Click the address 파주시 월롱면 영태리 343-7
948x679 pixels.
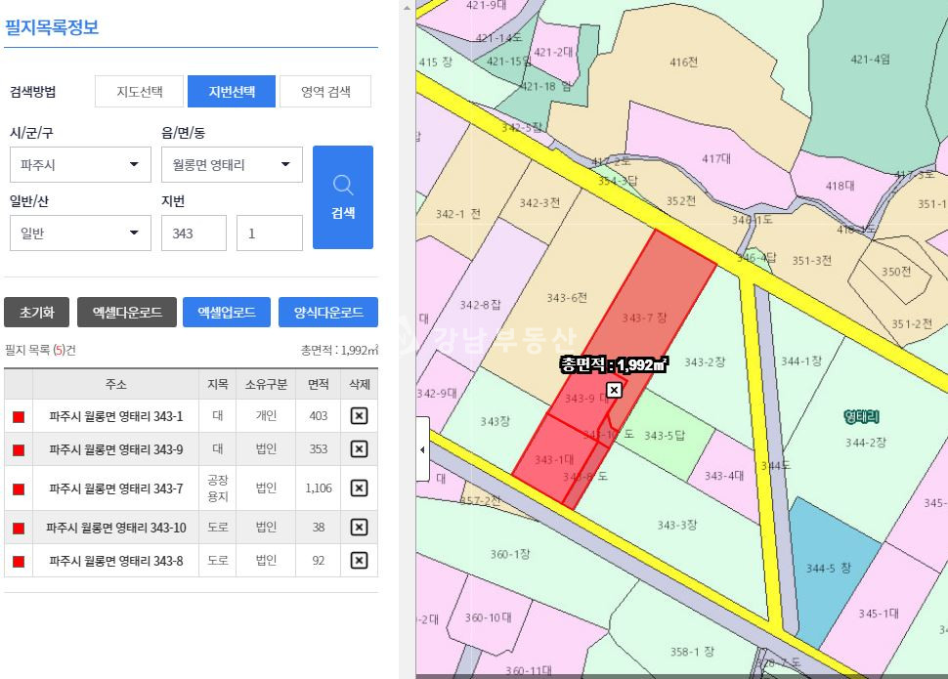tap(116, 488)
